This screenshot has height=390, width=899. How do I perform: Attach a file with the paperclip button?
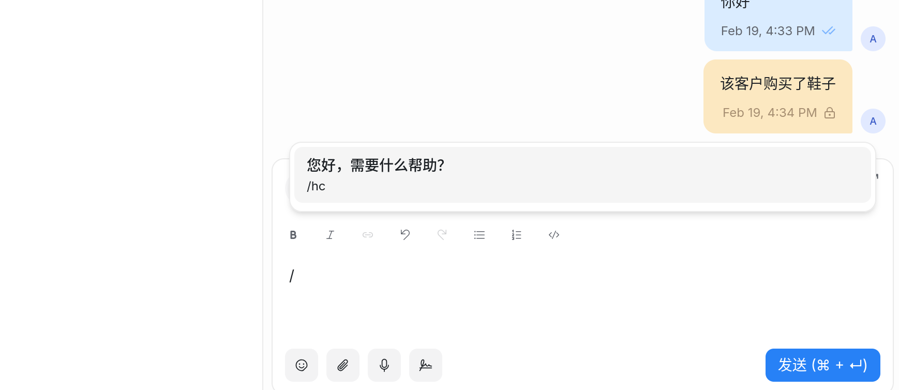pos(343,365)
